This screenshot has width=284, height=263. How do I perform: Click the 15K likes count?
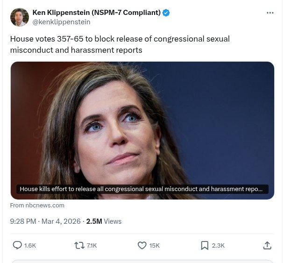[155, 245]
